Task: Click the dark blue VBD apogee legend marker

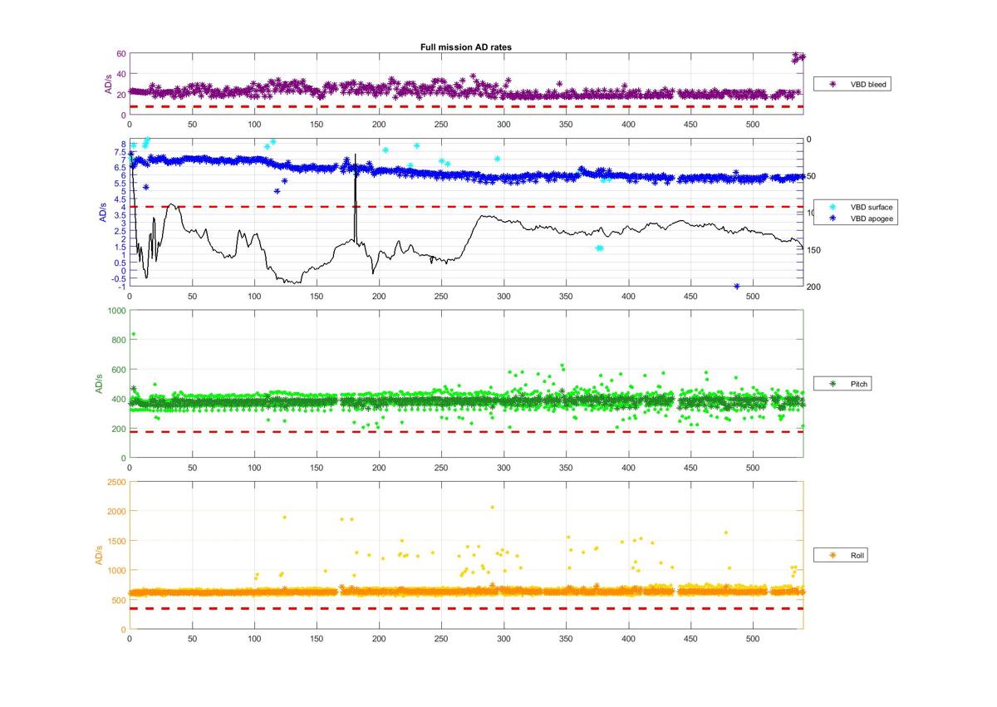Action: (833, 218)
